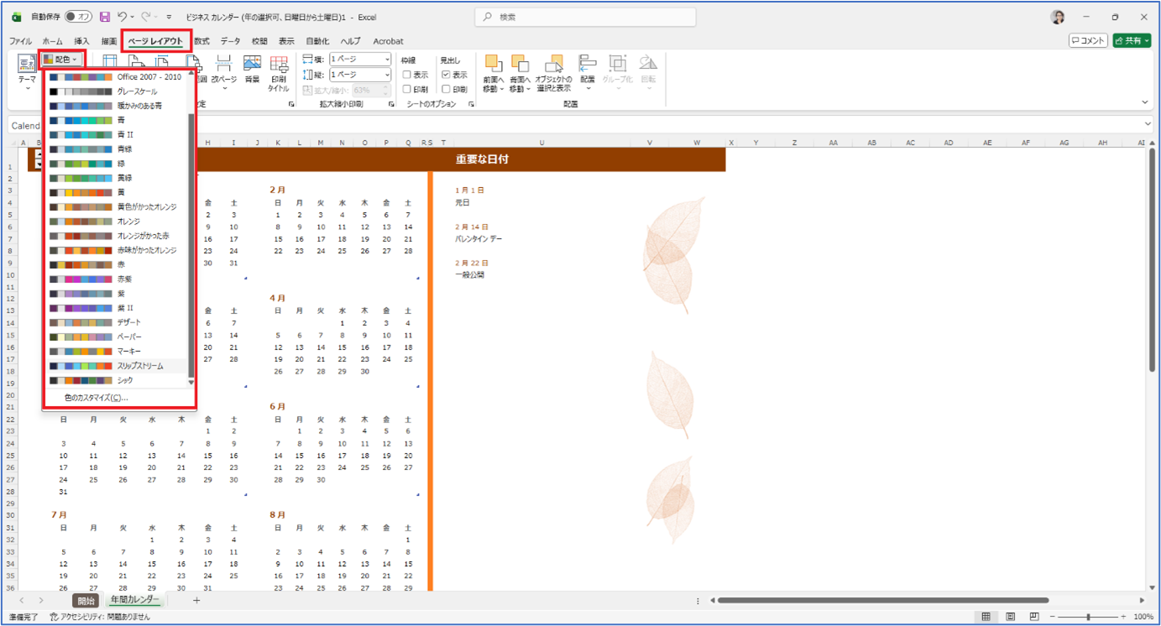Switch to Page Layout view in status bar
Image resolution: width=1161 pixels, height=626 pixels.
pos(1011,617)
